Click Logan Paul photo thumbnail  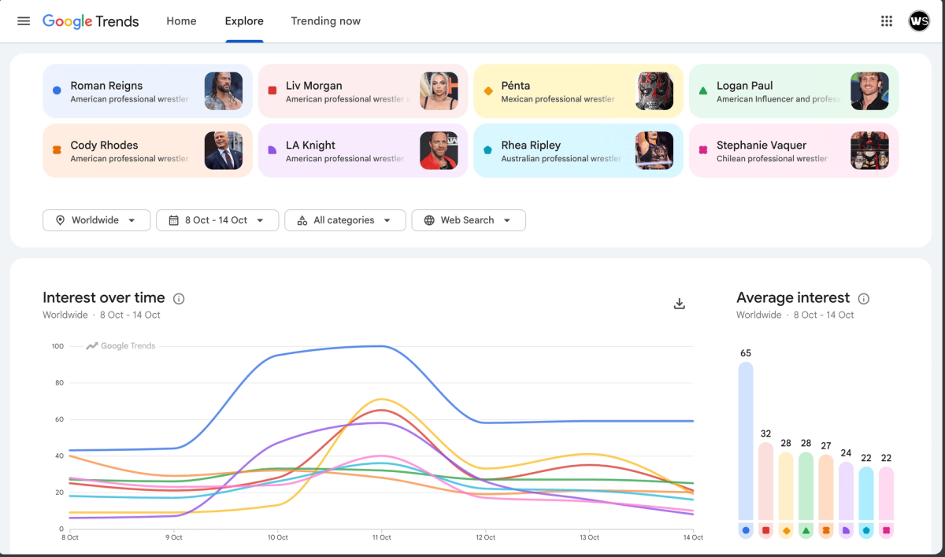(x=869, y=91)
